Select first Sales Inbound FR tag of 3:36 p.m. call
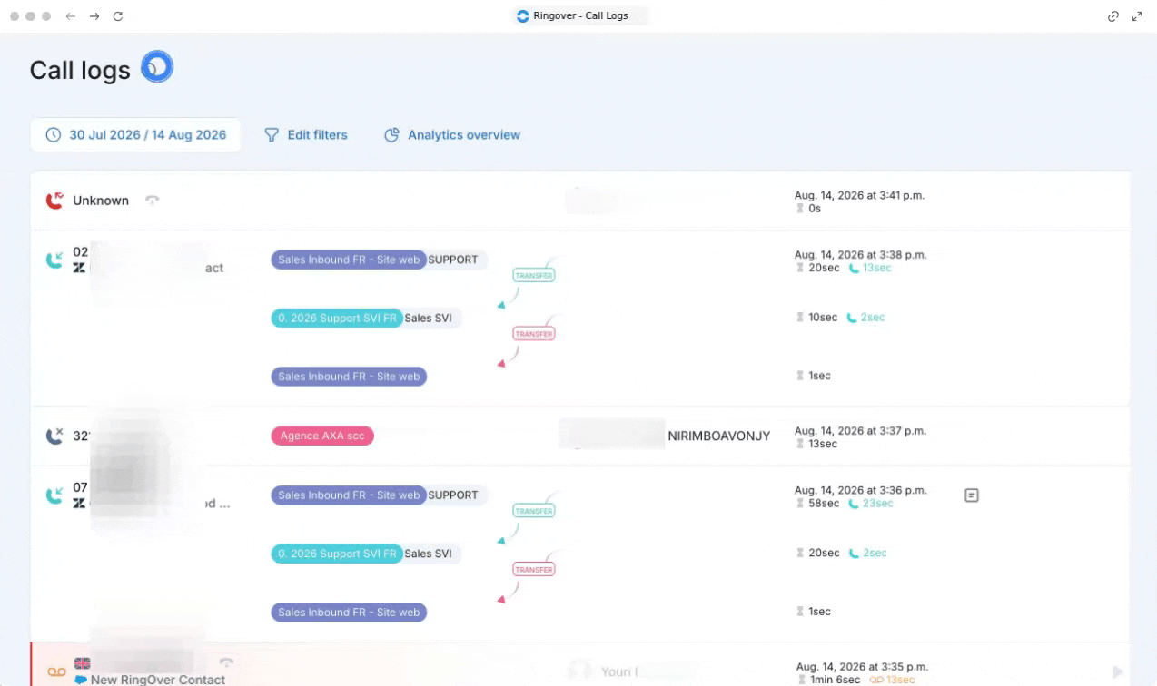Viewport: 1157px width, 686px height. [x=349, y=495]
